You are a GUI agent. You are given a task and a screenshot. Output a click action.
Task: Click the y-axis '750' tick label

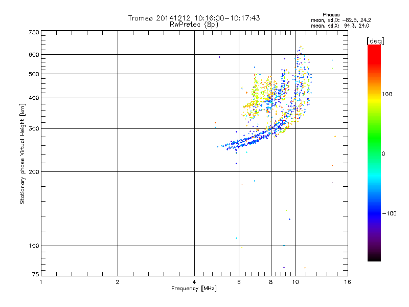tap(34, 32)
